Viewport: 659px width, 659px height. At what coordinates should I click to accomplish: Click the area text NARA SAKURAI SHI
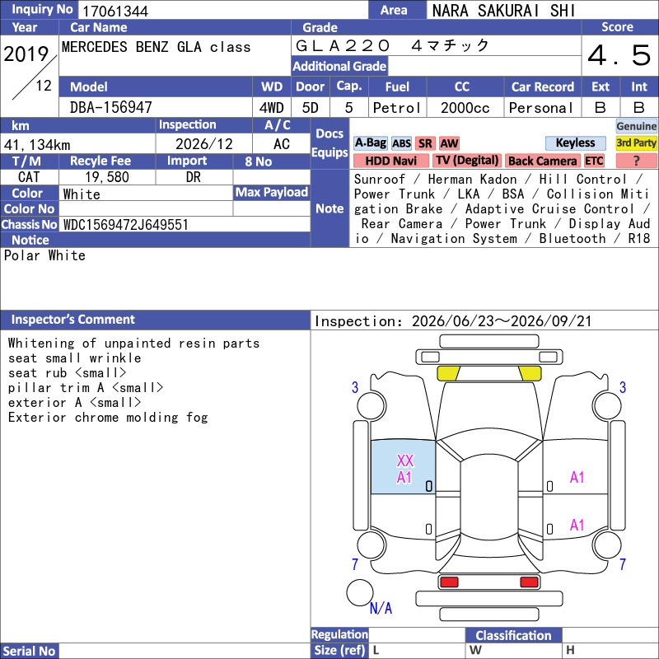click(x=503, y=11)
